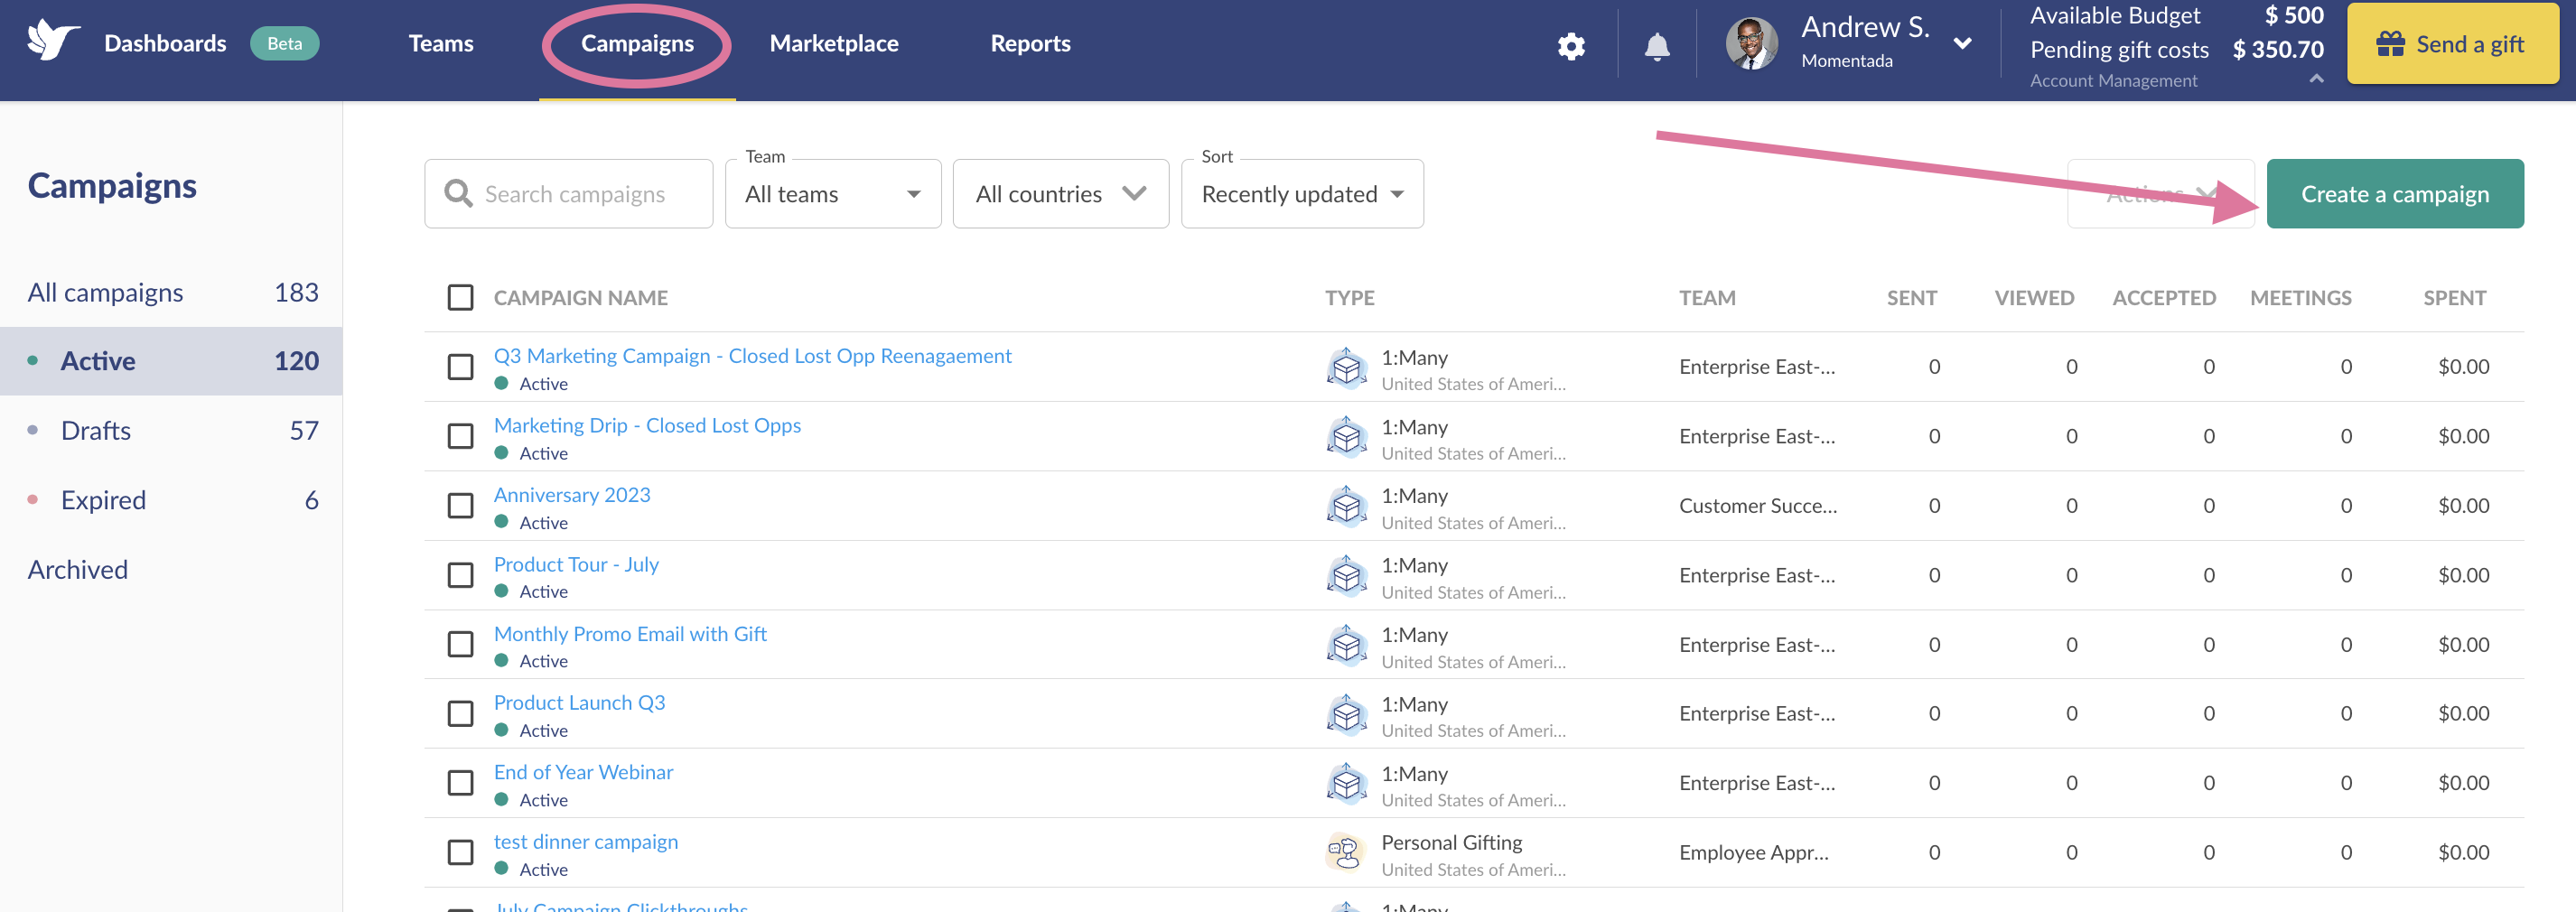Filter by Expired campaigns
The width and height of the screenshot is (2576, 912).
[x=172, y=499]
